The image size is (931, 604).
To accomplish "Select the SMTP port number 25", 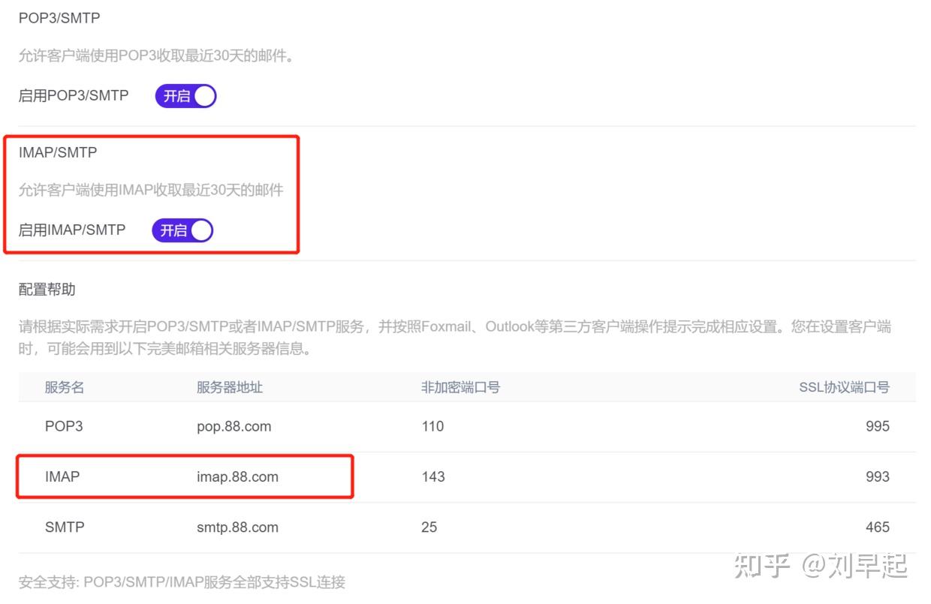I will [x=429, y=527].
